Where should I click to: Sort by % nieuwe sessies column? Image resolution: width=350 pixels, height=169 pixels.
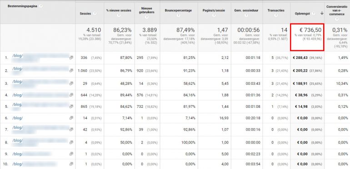tap(119, 10)
